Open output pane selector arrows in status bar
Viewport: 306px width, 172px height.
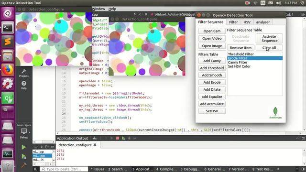point(278,169)
